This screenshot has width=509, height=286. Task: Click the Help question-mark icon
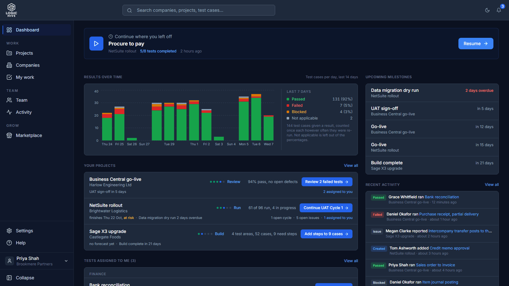(9, 243)
